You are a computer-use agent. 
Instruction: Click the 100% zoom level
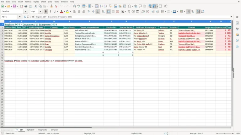(x=238, y=133)
